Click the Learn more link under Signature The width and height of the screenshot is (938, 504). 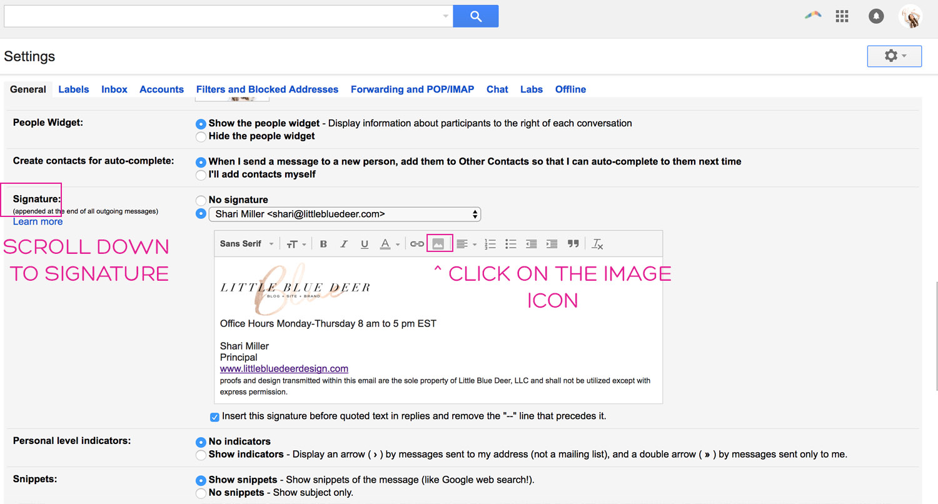38,221
